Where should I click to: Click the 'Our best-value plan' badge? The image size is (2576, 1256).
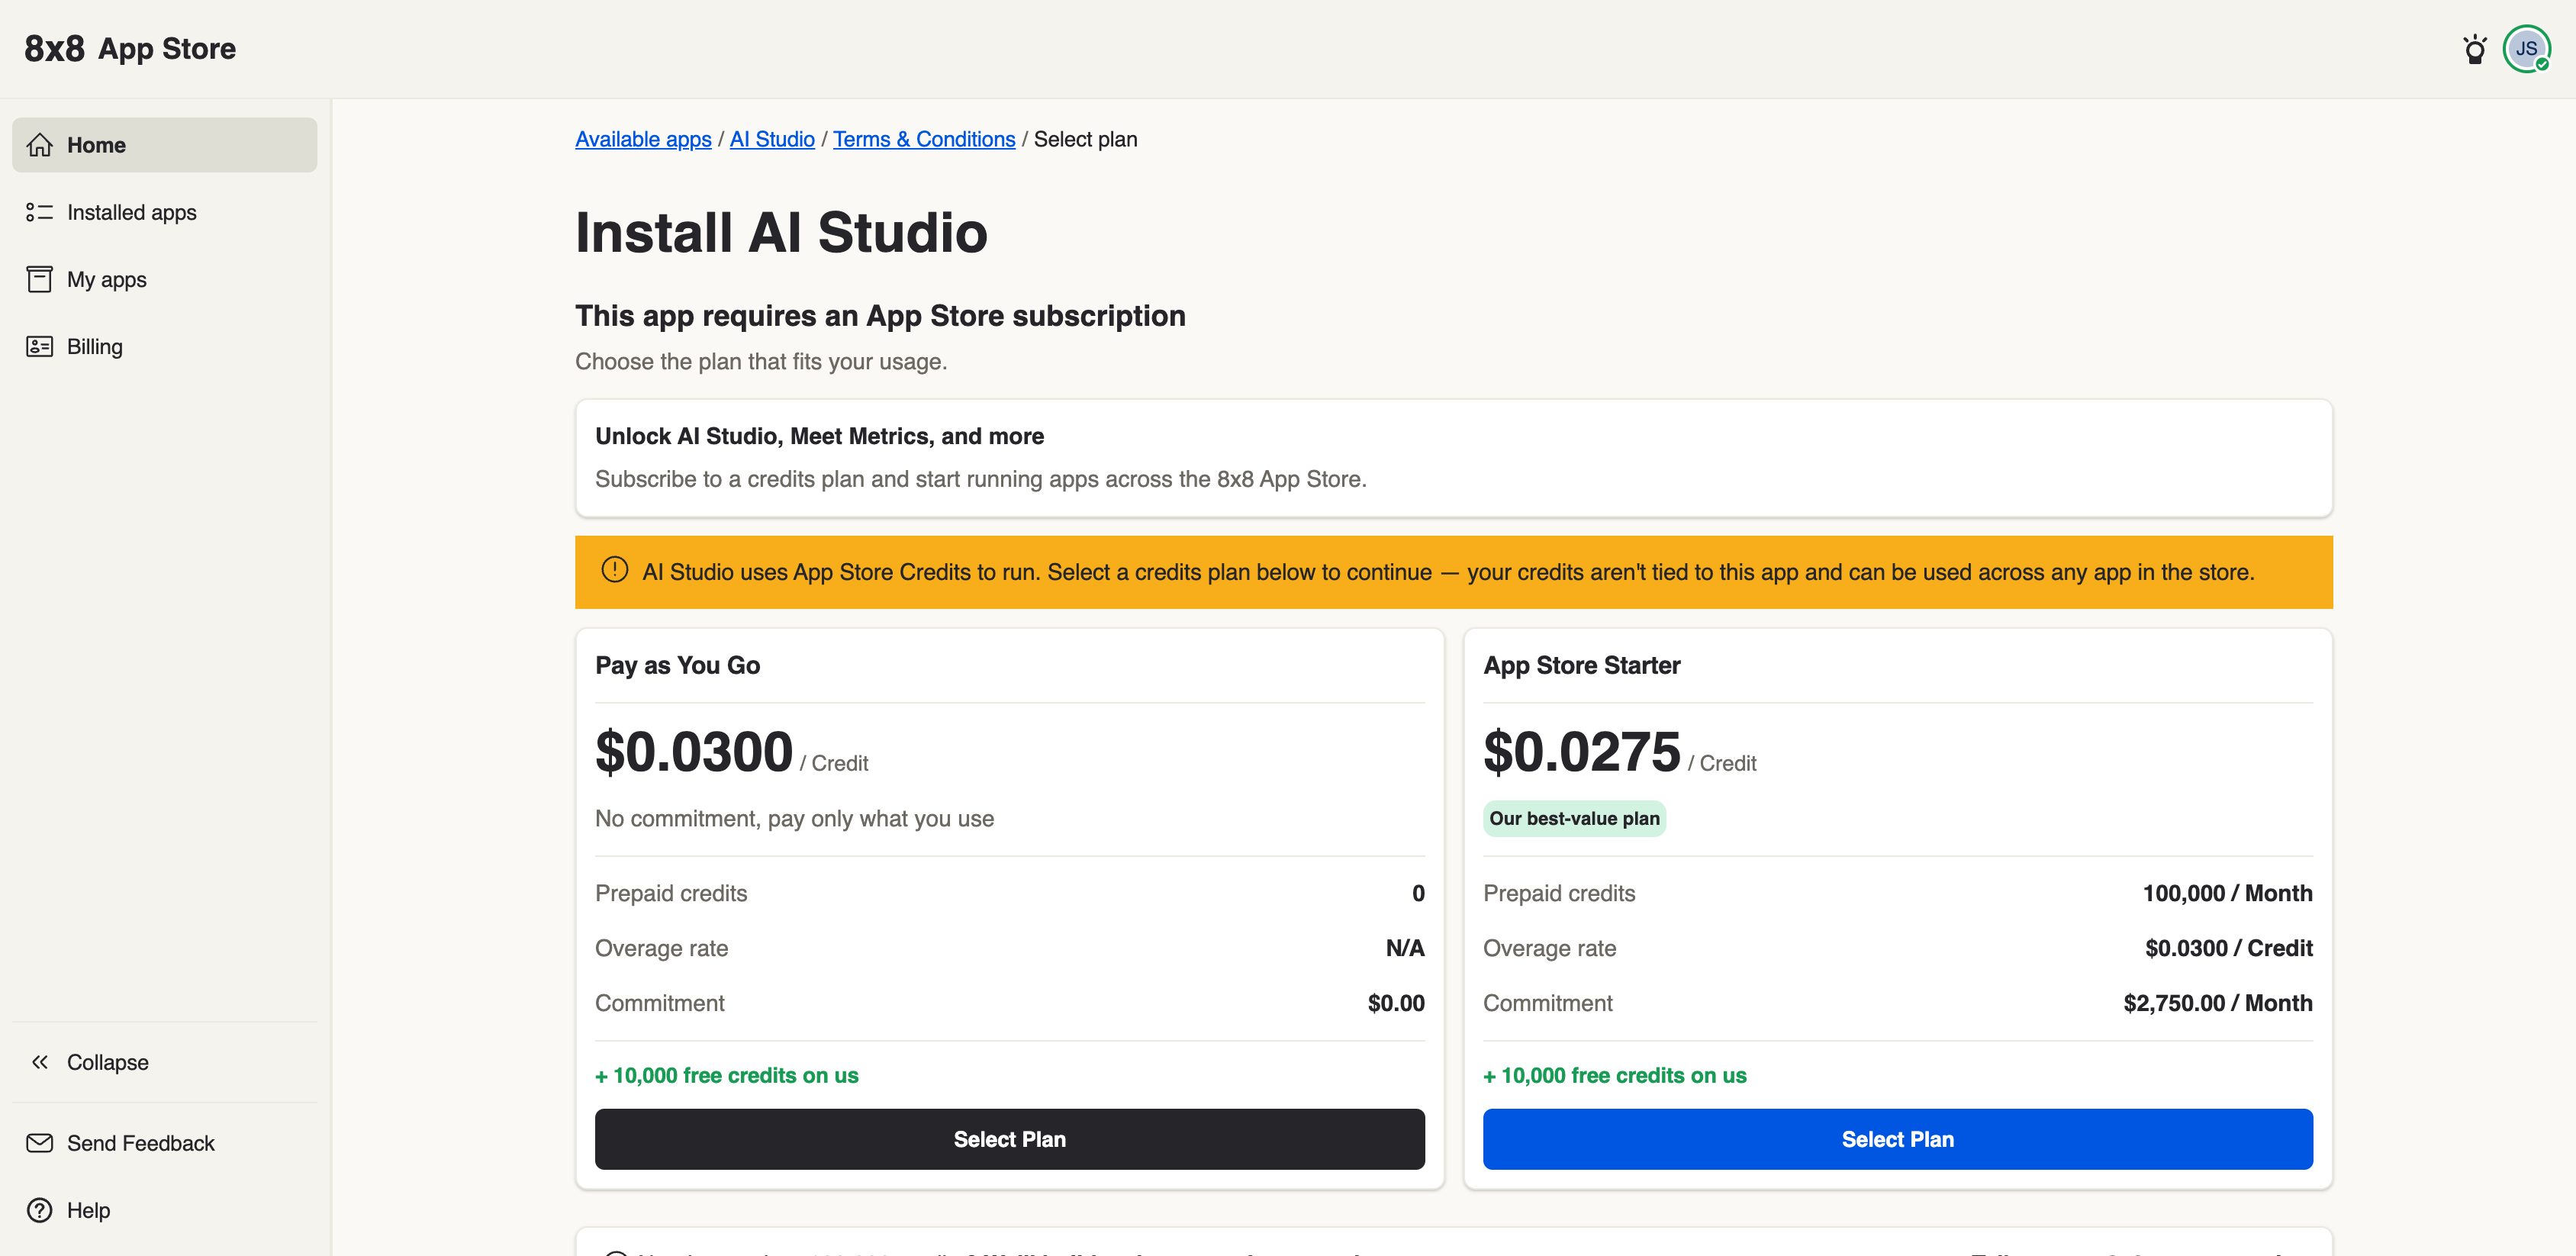(1574, 819)
